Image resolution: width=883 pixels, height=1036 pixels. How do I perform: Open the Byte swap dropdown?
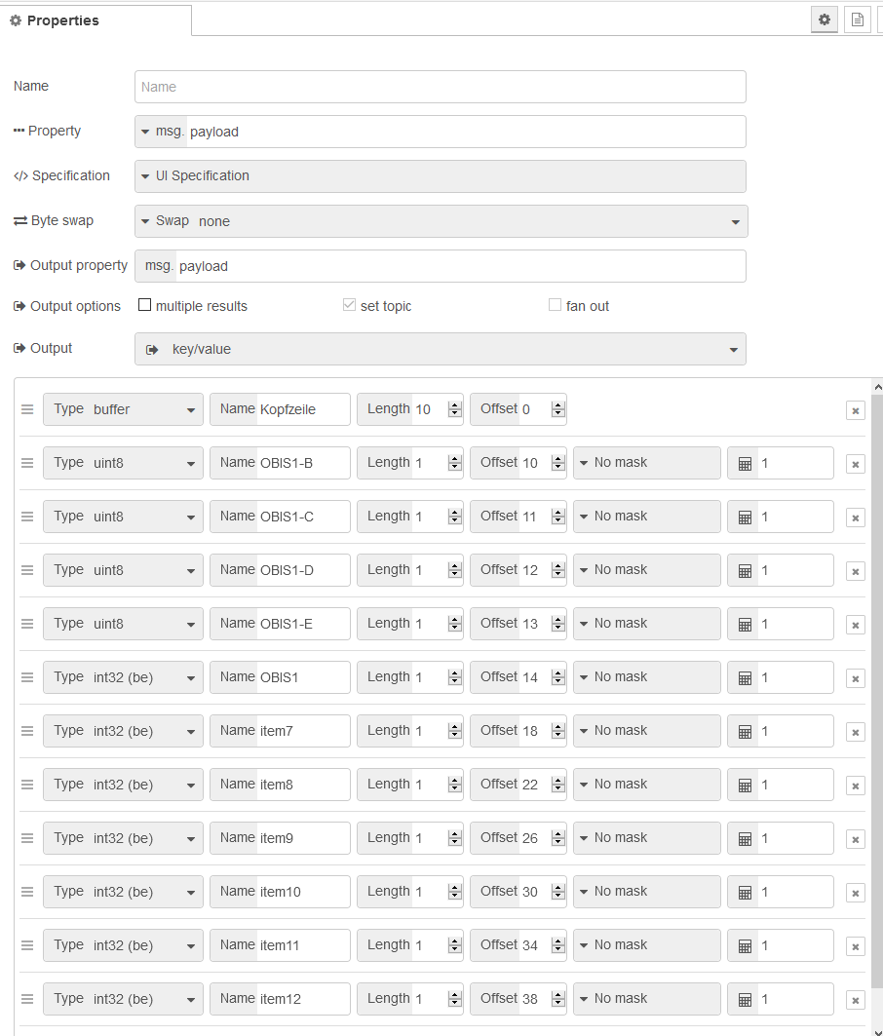[x=441, y=221]
